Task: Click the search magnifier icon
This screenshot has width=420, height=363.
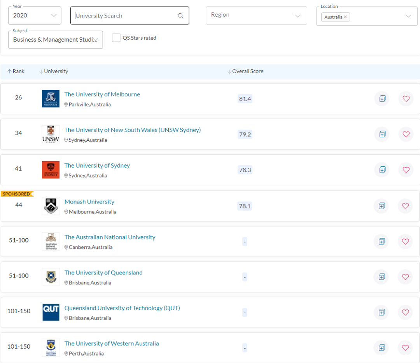Action: click(181, 16)
